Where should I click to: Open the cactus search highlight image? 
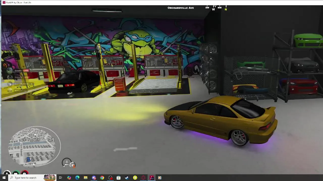tap(49, 178)
